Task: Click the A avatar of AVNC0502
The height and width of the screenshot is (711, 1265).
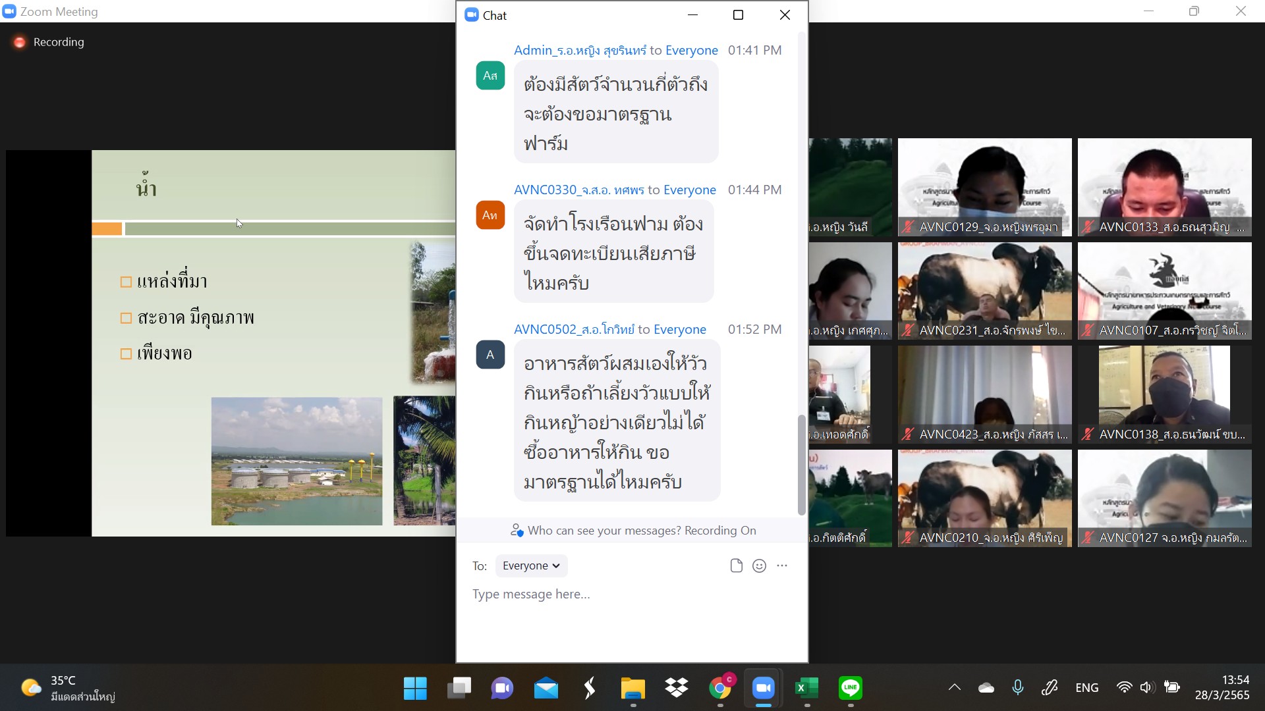Action: pos(490,355)
